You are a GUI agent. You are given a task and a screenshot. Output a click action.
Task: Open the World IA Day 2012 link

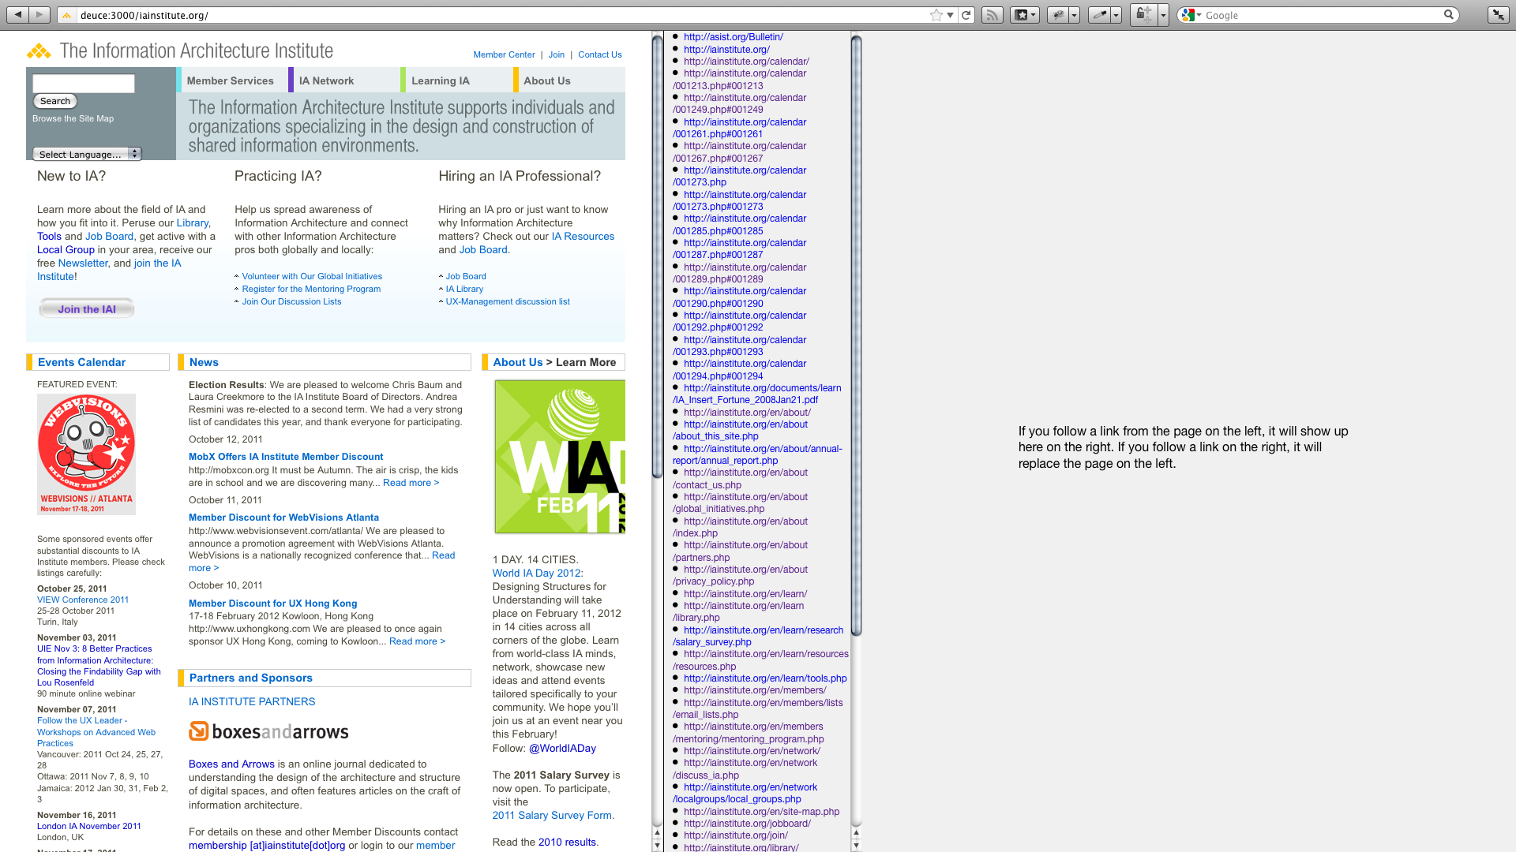[x=536, y=573]
